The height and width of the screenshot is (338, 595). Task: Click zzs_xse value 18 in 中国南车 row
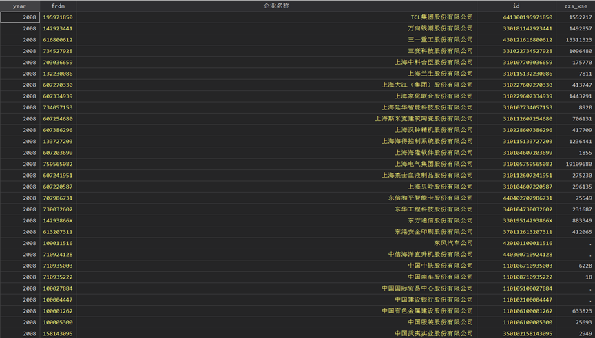click(589, 277)
